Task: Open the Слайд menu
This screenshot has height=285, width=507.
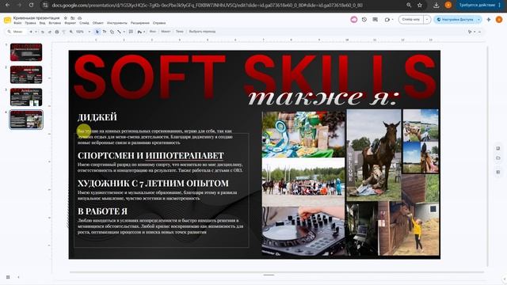Action: pyautogui.click(x=84, y=23)
